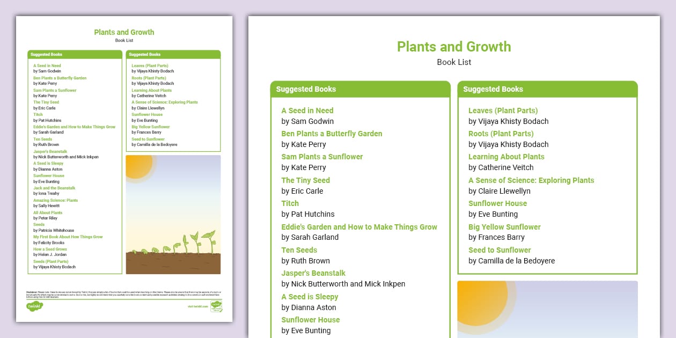Click 'How a Seed Grows' in small page

click(x=50, y=249)
